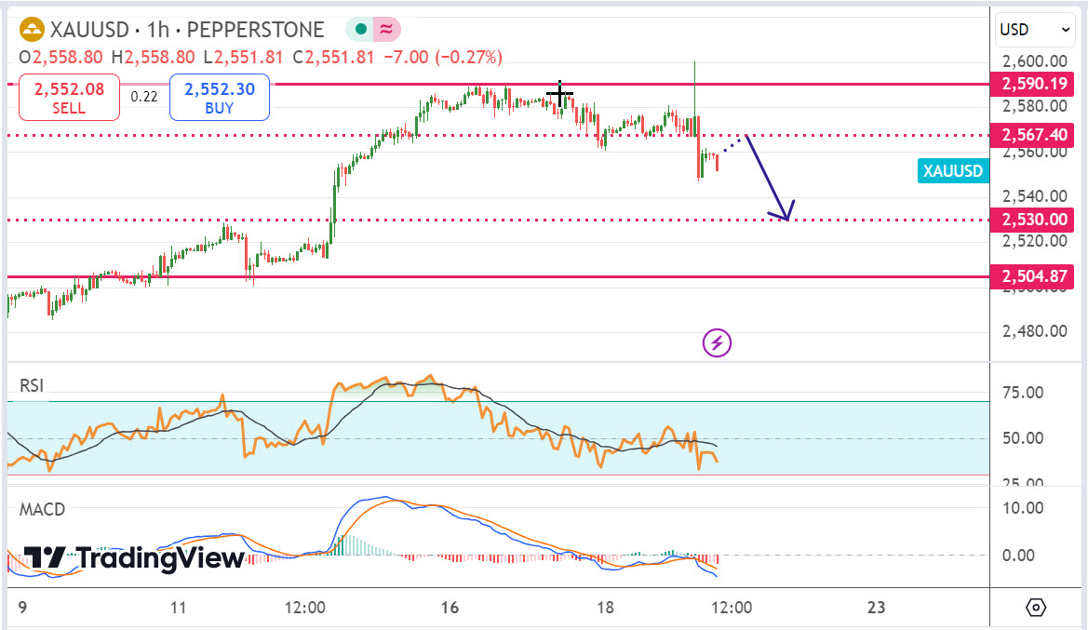Click date 16 on the time axis
The image size is (1088, 630).
click(x=450, y=608)
